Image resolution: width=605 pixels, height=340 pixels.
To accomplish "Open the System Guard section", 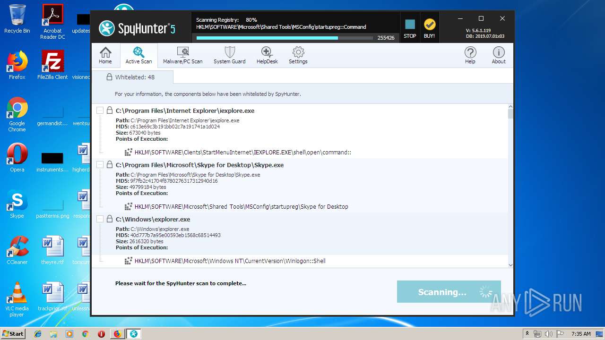I will tap(229, 55).
